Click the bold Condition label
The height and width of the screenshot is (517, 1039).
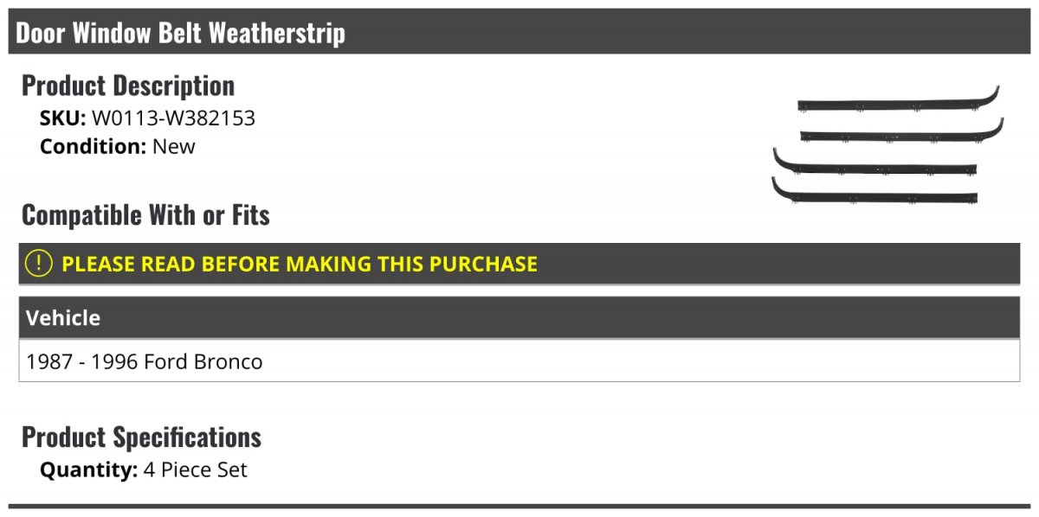coord(93,146)
